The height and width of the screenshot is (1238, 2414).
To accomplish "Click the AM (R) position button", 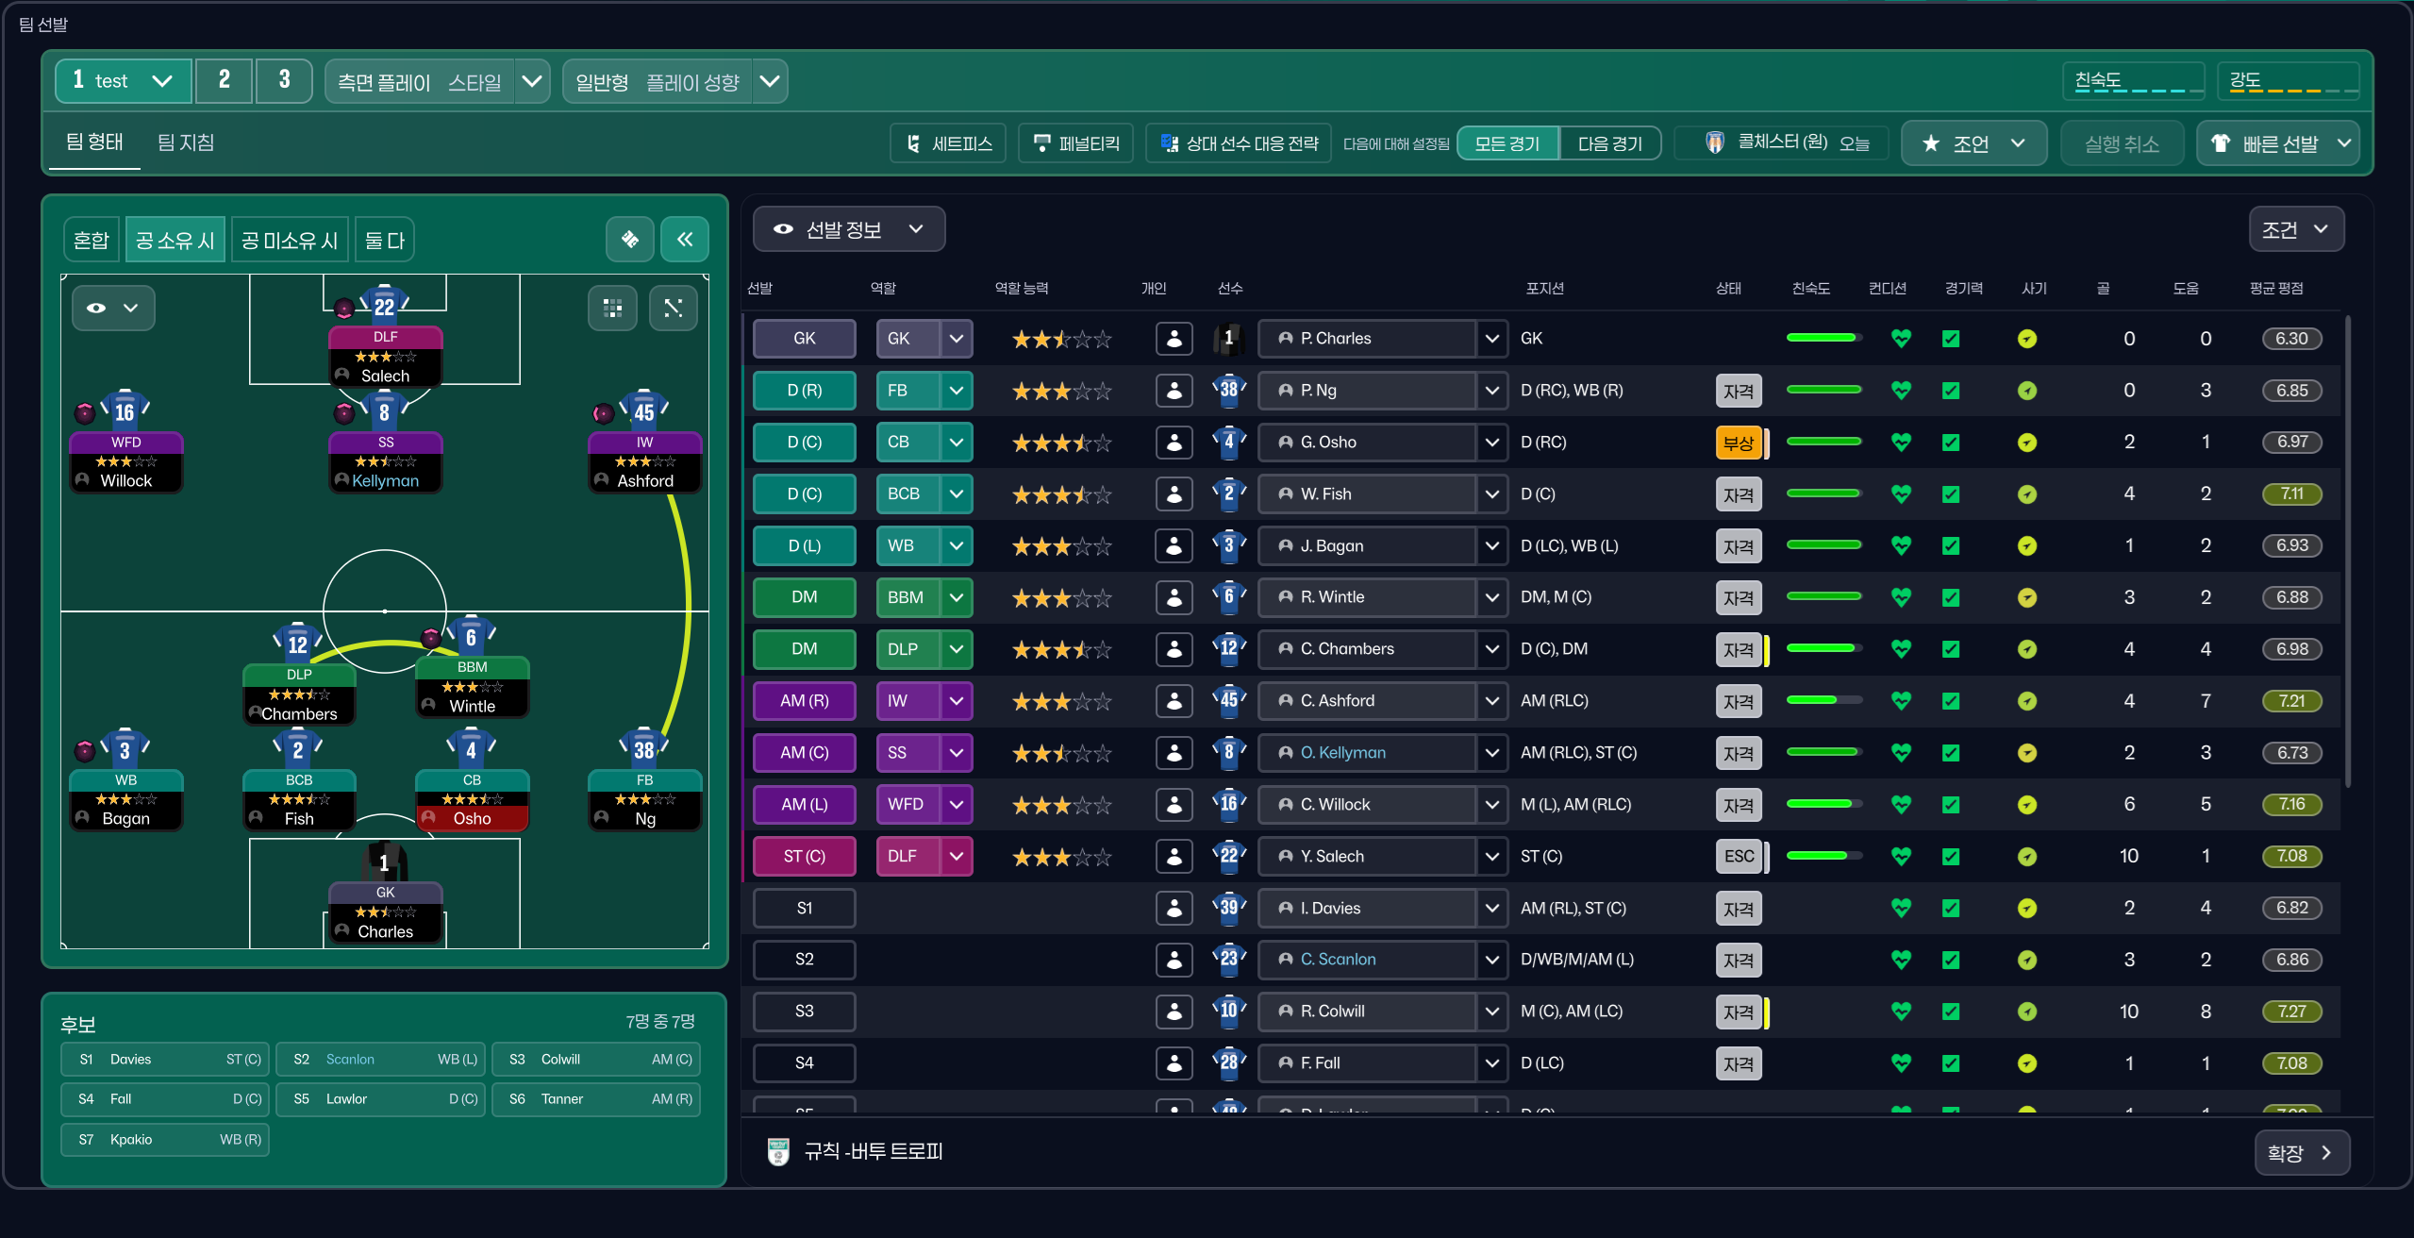I will coord(804,701).
